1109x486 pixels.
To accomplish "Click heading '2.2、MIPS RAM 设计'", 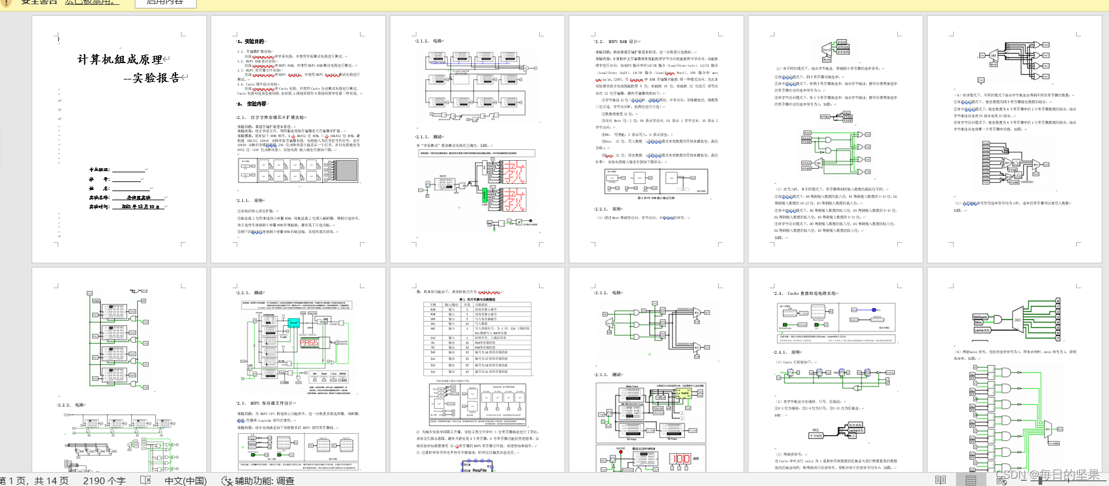I will [x=617, y=41].
